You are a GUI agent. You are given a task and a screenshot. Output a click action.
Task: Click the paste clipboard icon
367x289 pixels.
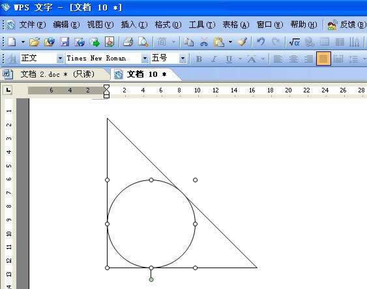(x=219, y=42)
